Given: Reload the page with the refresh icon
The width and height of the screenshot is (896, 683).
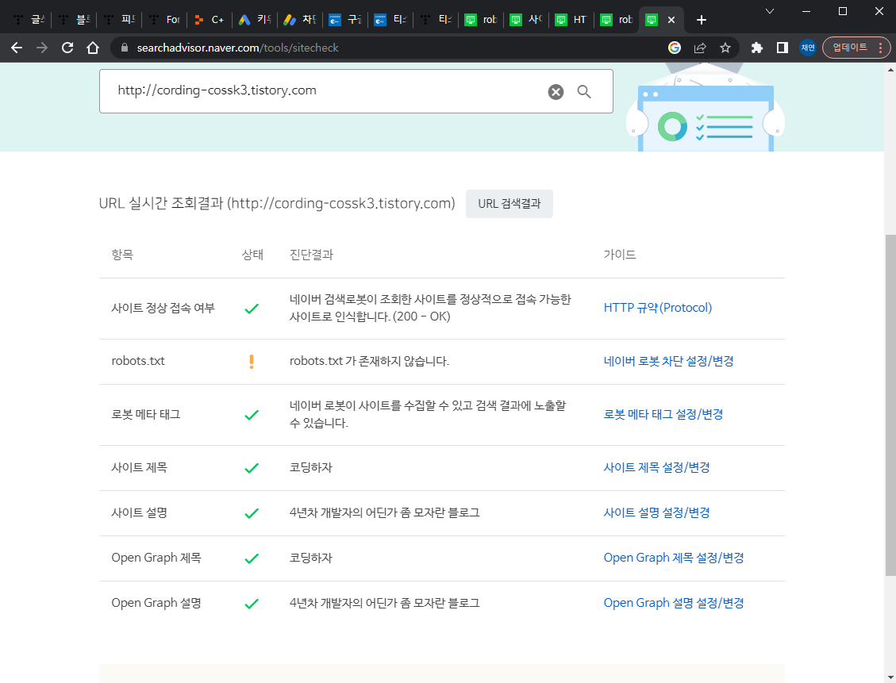Looking at the screenshot, I should pos(67,48).
